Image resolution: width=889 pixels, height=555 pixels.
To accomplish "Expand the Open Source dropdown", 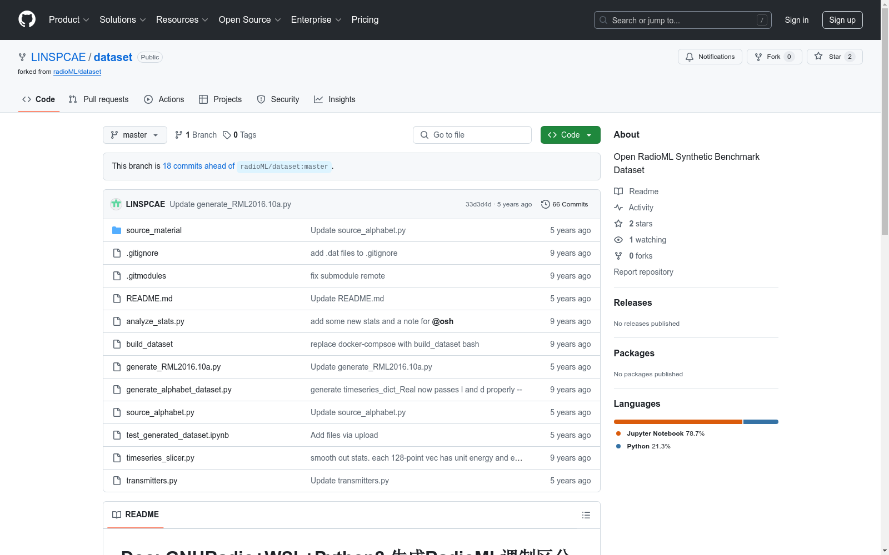I will (249, 19).
